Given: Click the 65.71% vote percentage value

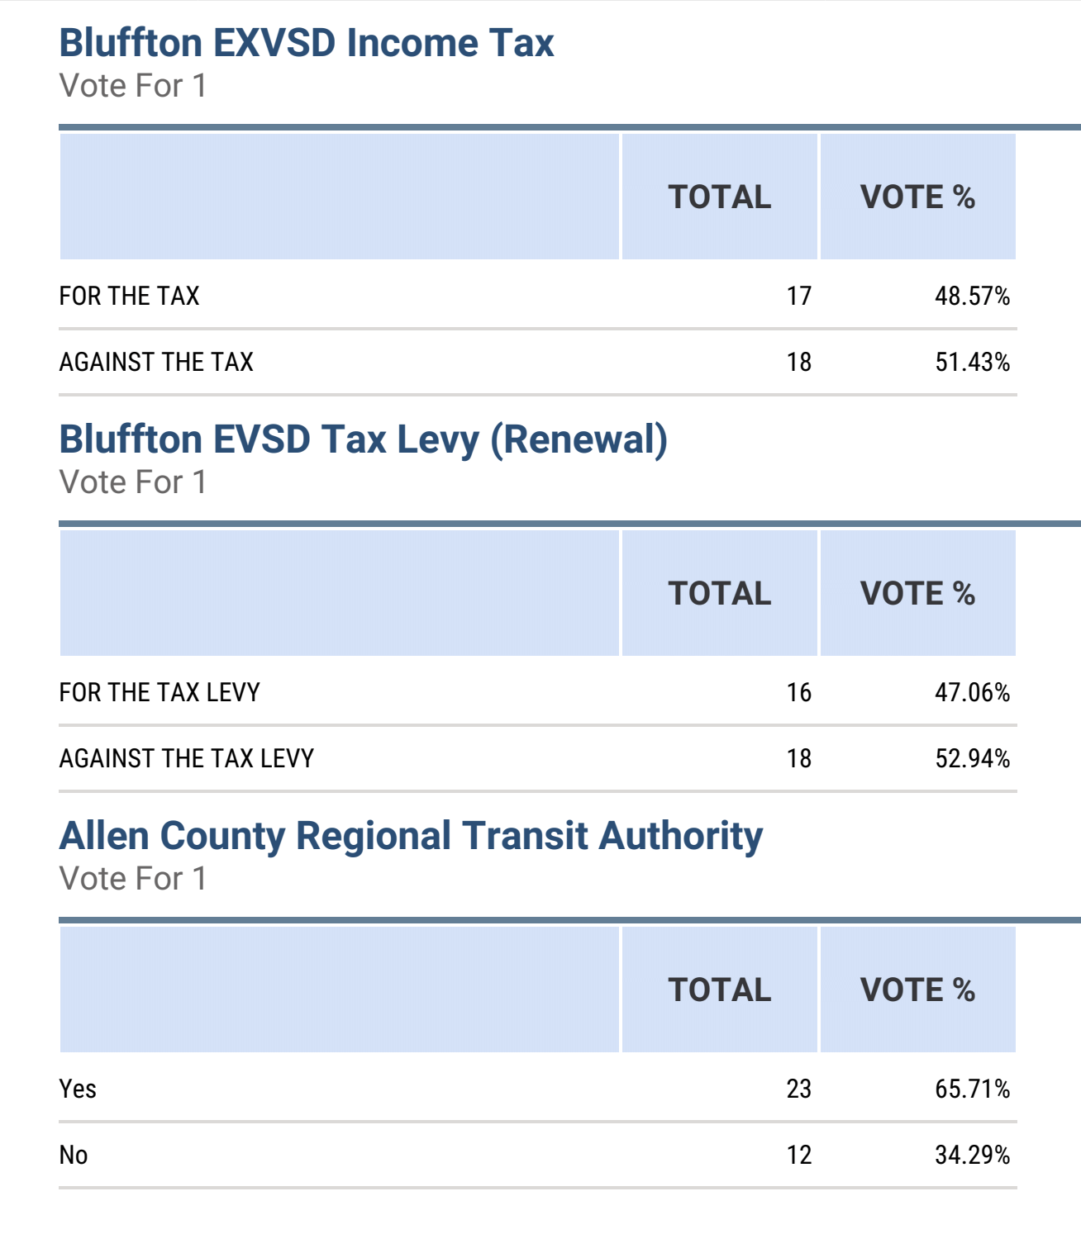Looking at the screenshot, I should 973,1089.
